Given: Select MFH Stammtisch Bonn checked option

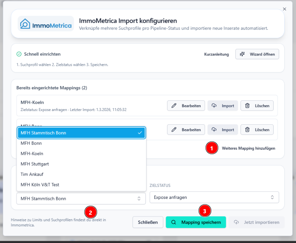Looking at the screenshot, I should point(81,133).
